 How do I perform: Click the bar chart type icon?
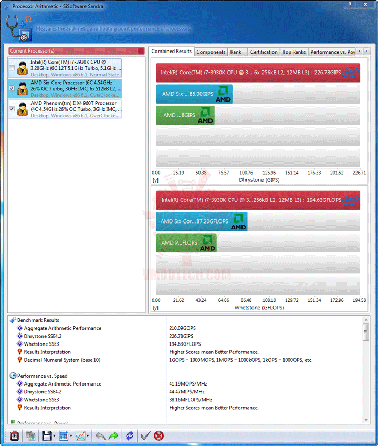64,436
